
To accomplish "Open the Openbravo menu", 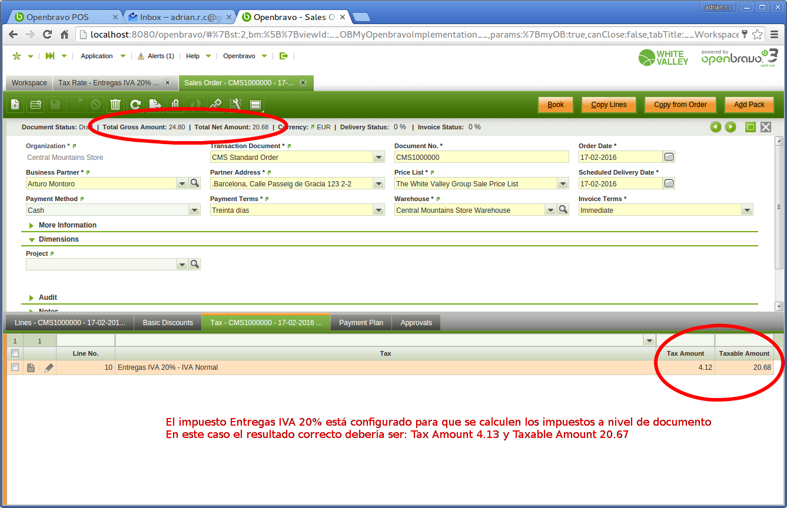I will [245, 56].
